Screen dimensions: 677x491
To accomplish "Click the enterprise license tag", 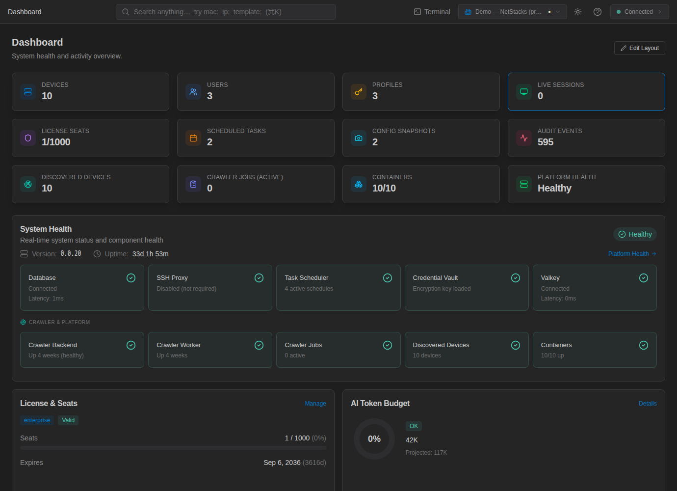I will pos(37,420).
